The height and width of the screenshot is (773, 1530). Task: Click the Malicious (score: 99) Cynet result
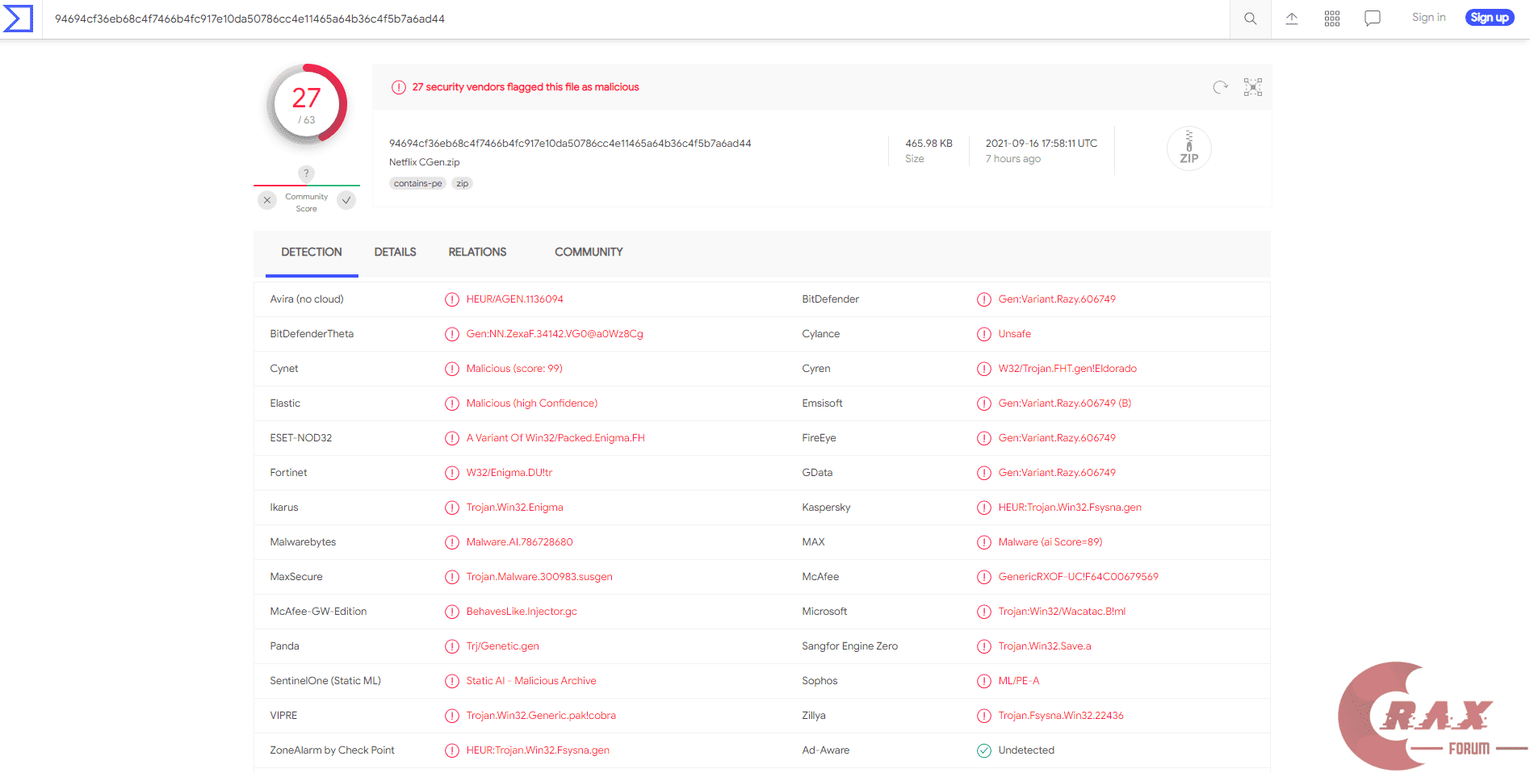pos(514,369)
